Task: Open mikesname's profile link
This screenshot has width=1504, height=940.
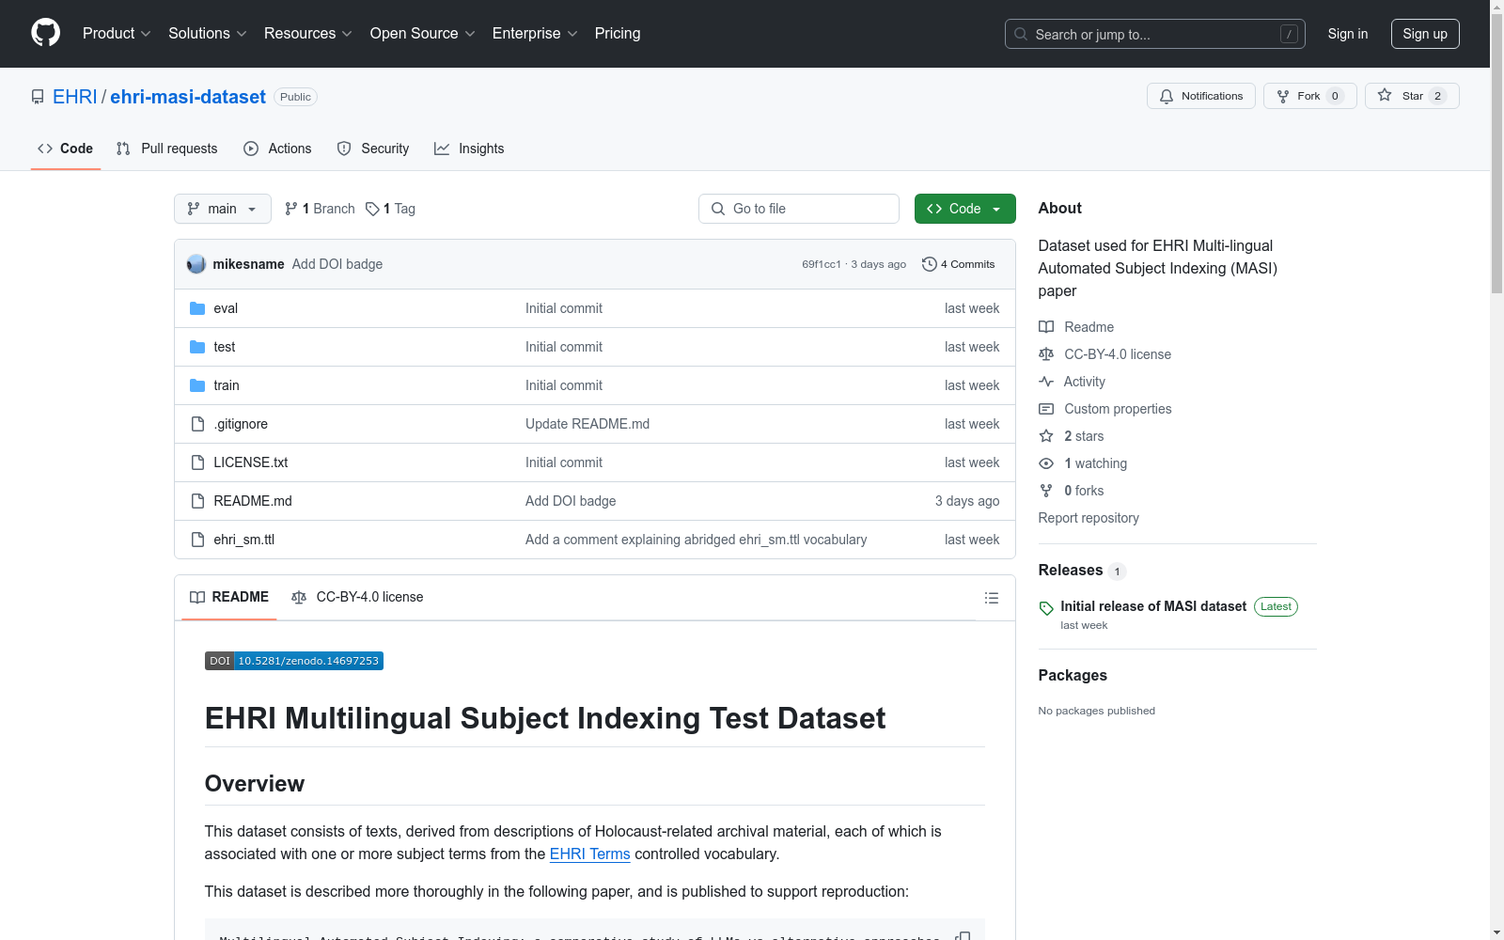Action: [248, 264]
